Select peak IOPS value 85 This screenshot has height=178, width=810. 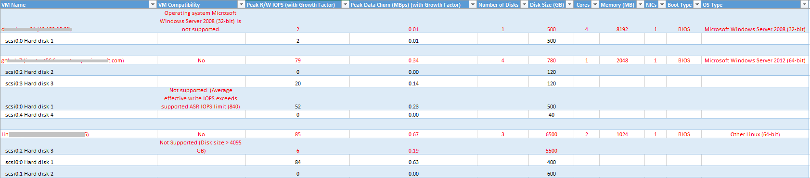(297, 134)
